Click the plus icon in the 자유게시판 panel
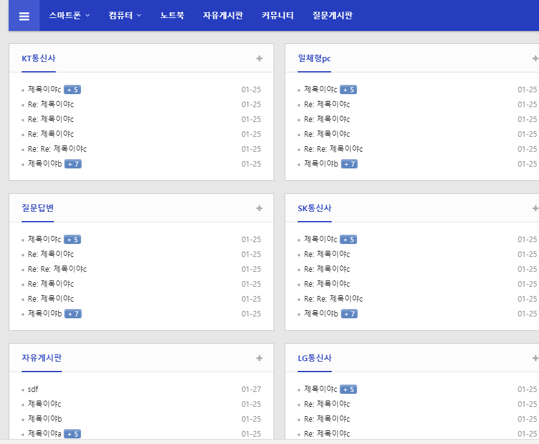 tap(259, 359)
